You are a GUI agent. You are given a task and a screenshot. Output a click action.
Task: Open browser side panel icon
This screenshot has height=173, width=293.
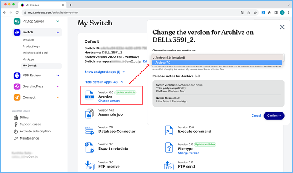pyautogui.click(x=276, y=13)
